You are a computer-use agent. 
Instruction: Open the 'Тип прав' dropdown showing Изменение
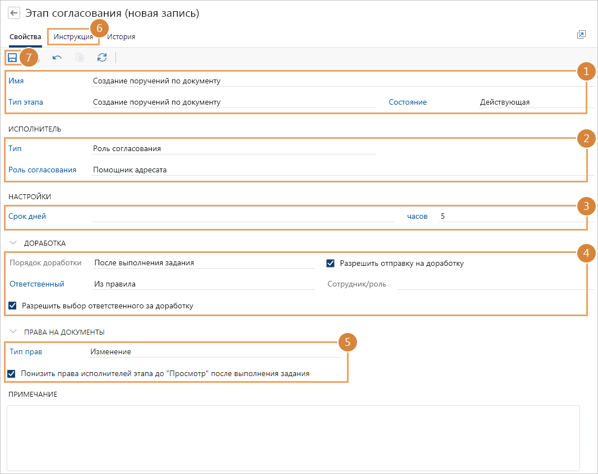tap(214, 352)
